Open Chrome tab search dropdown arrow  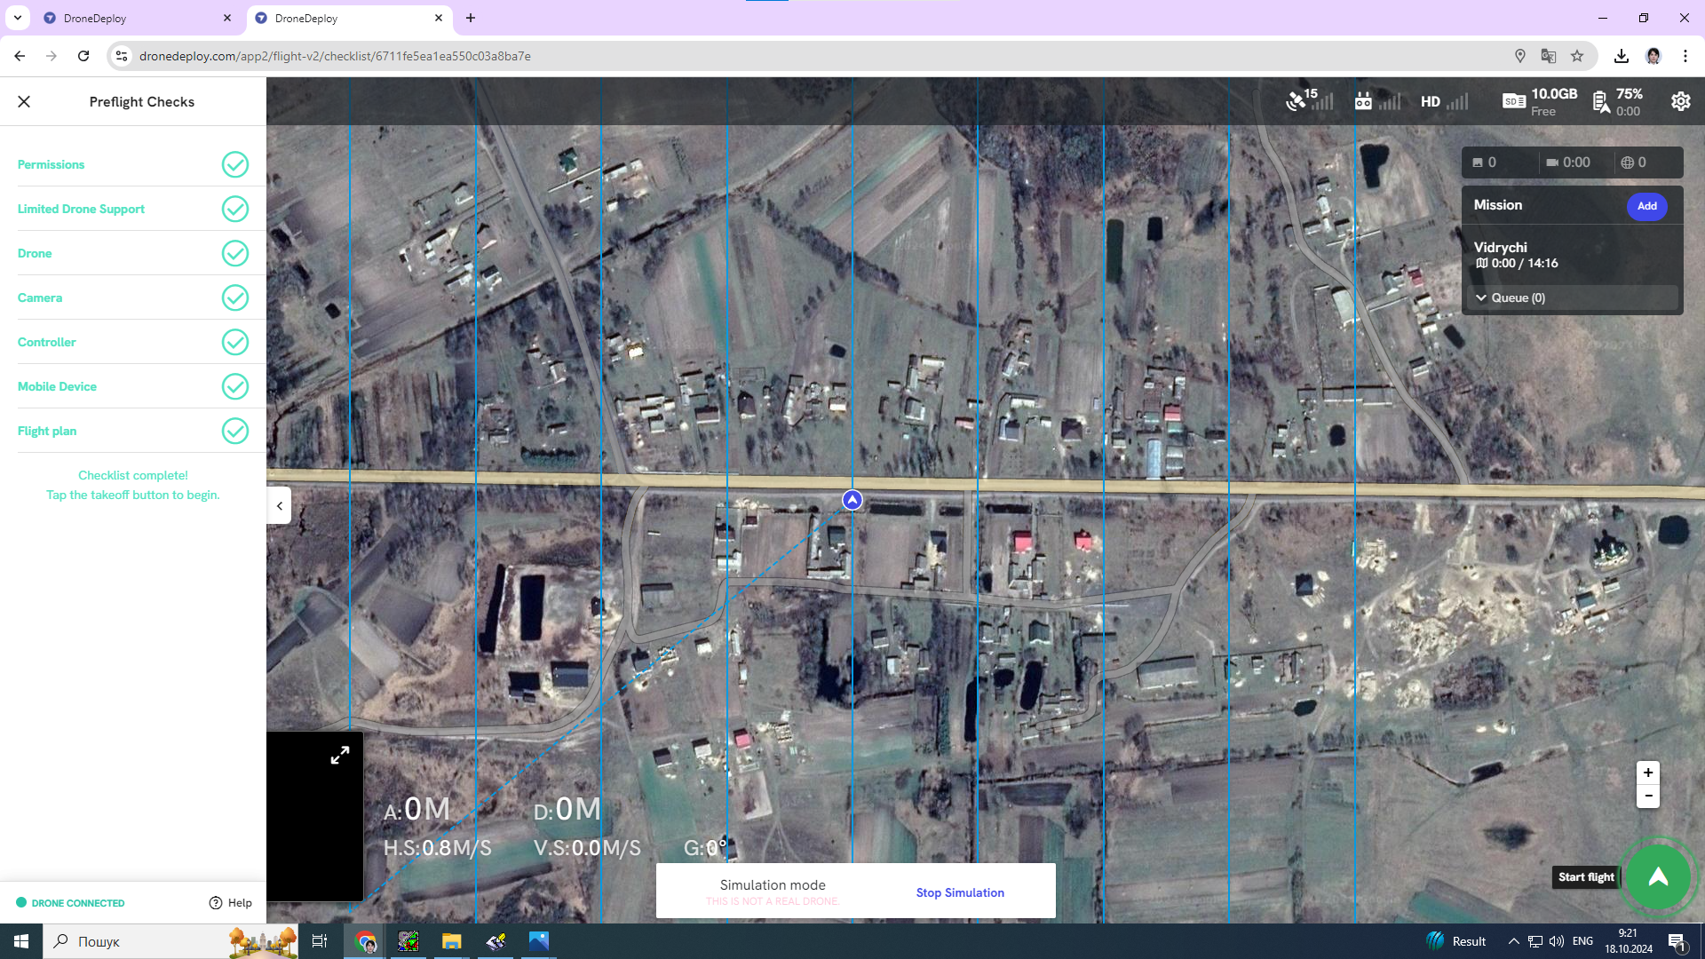pos(17,18)
